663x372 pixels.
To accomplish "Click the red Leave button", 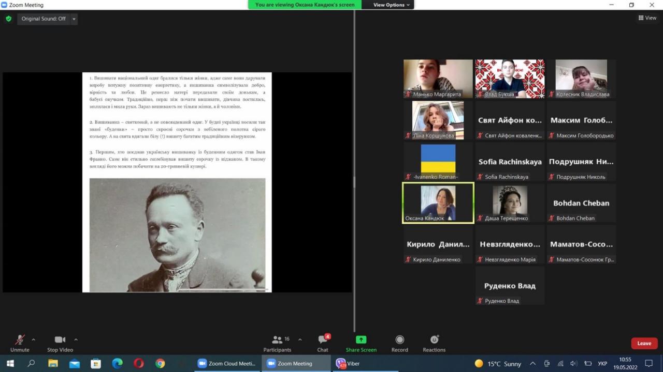I will pos(644,343).
